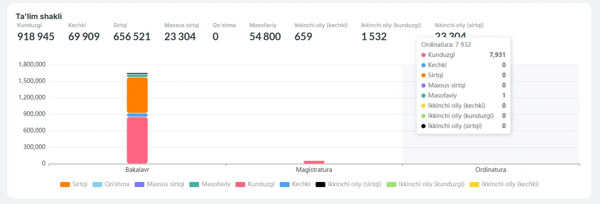Click the Kunduzgi total 918 945

pos(36,37)
